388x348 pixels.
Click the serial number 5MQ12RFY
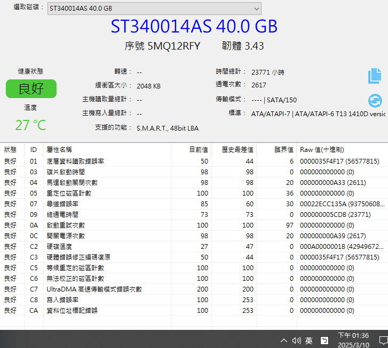coord(173,46)
